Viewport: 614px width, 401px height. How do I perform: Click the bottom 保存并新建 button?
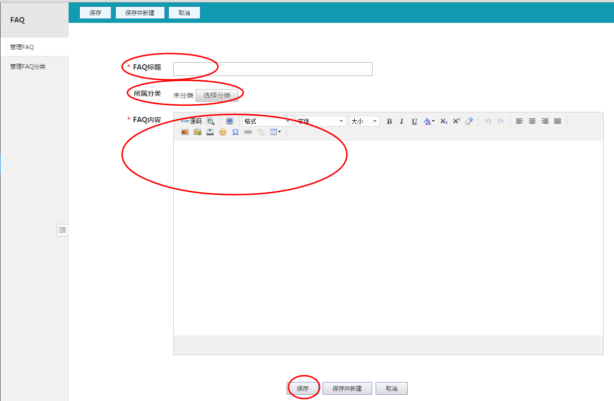click(347, 388)
